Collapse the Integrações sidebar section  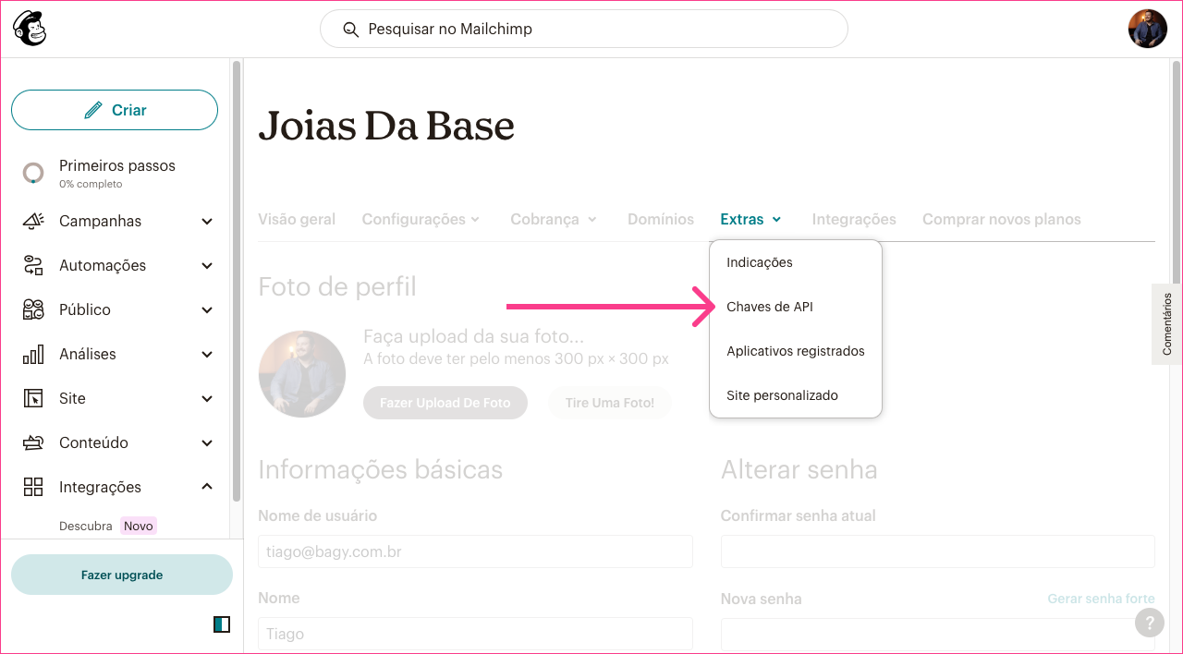(x=207, y=487)
